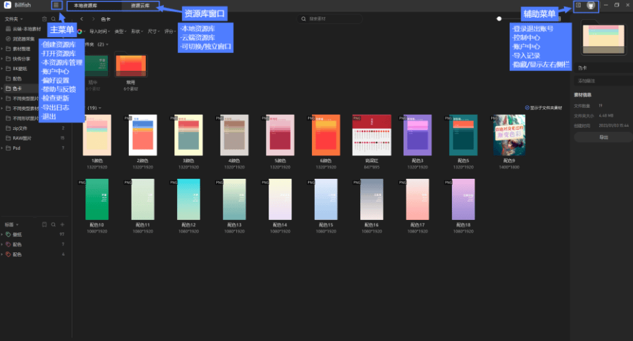Open the 类型 filter dropdown

pos(120,32)
